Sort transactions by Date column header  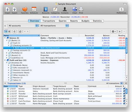pos(11,86)
